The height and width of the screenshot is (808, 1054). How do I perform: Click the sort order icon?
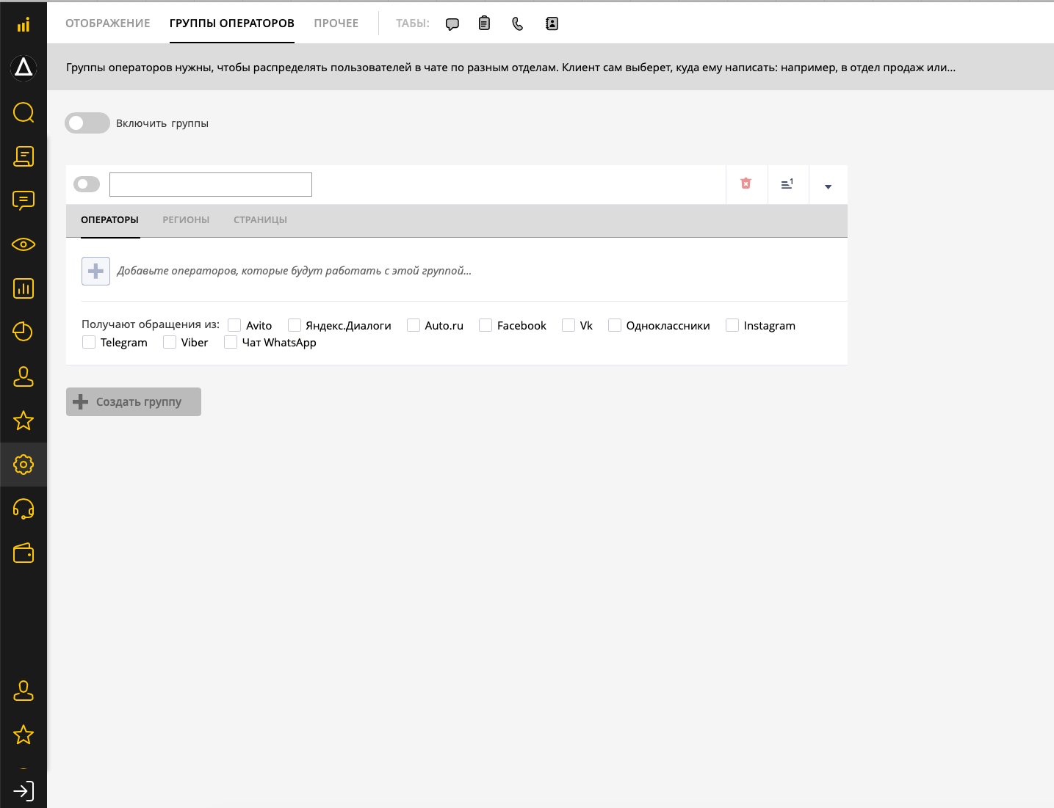(787, 184)
